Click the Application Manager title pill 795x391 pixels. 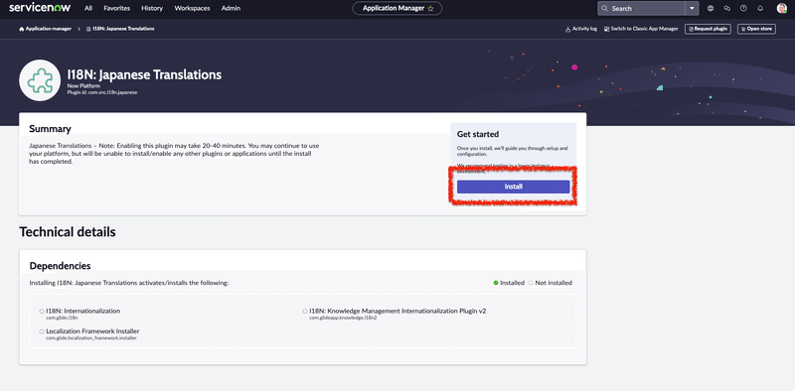[x=397, y=8]
